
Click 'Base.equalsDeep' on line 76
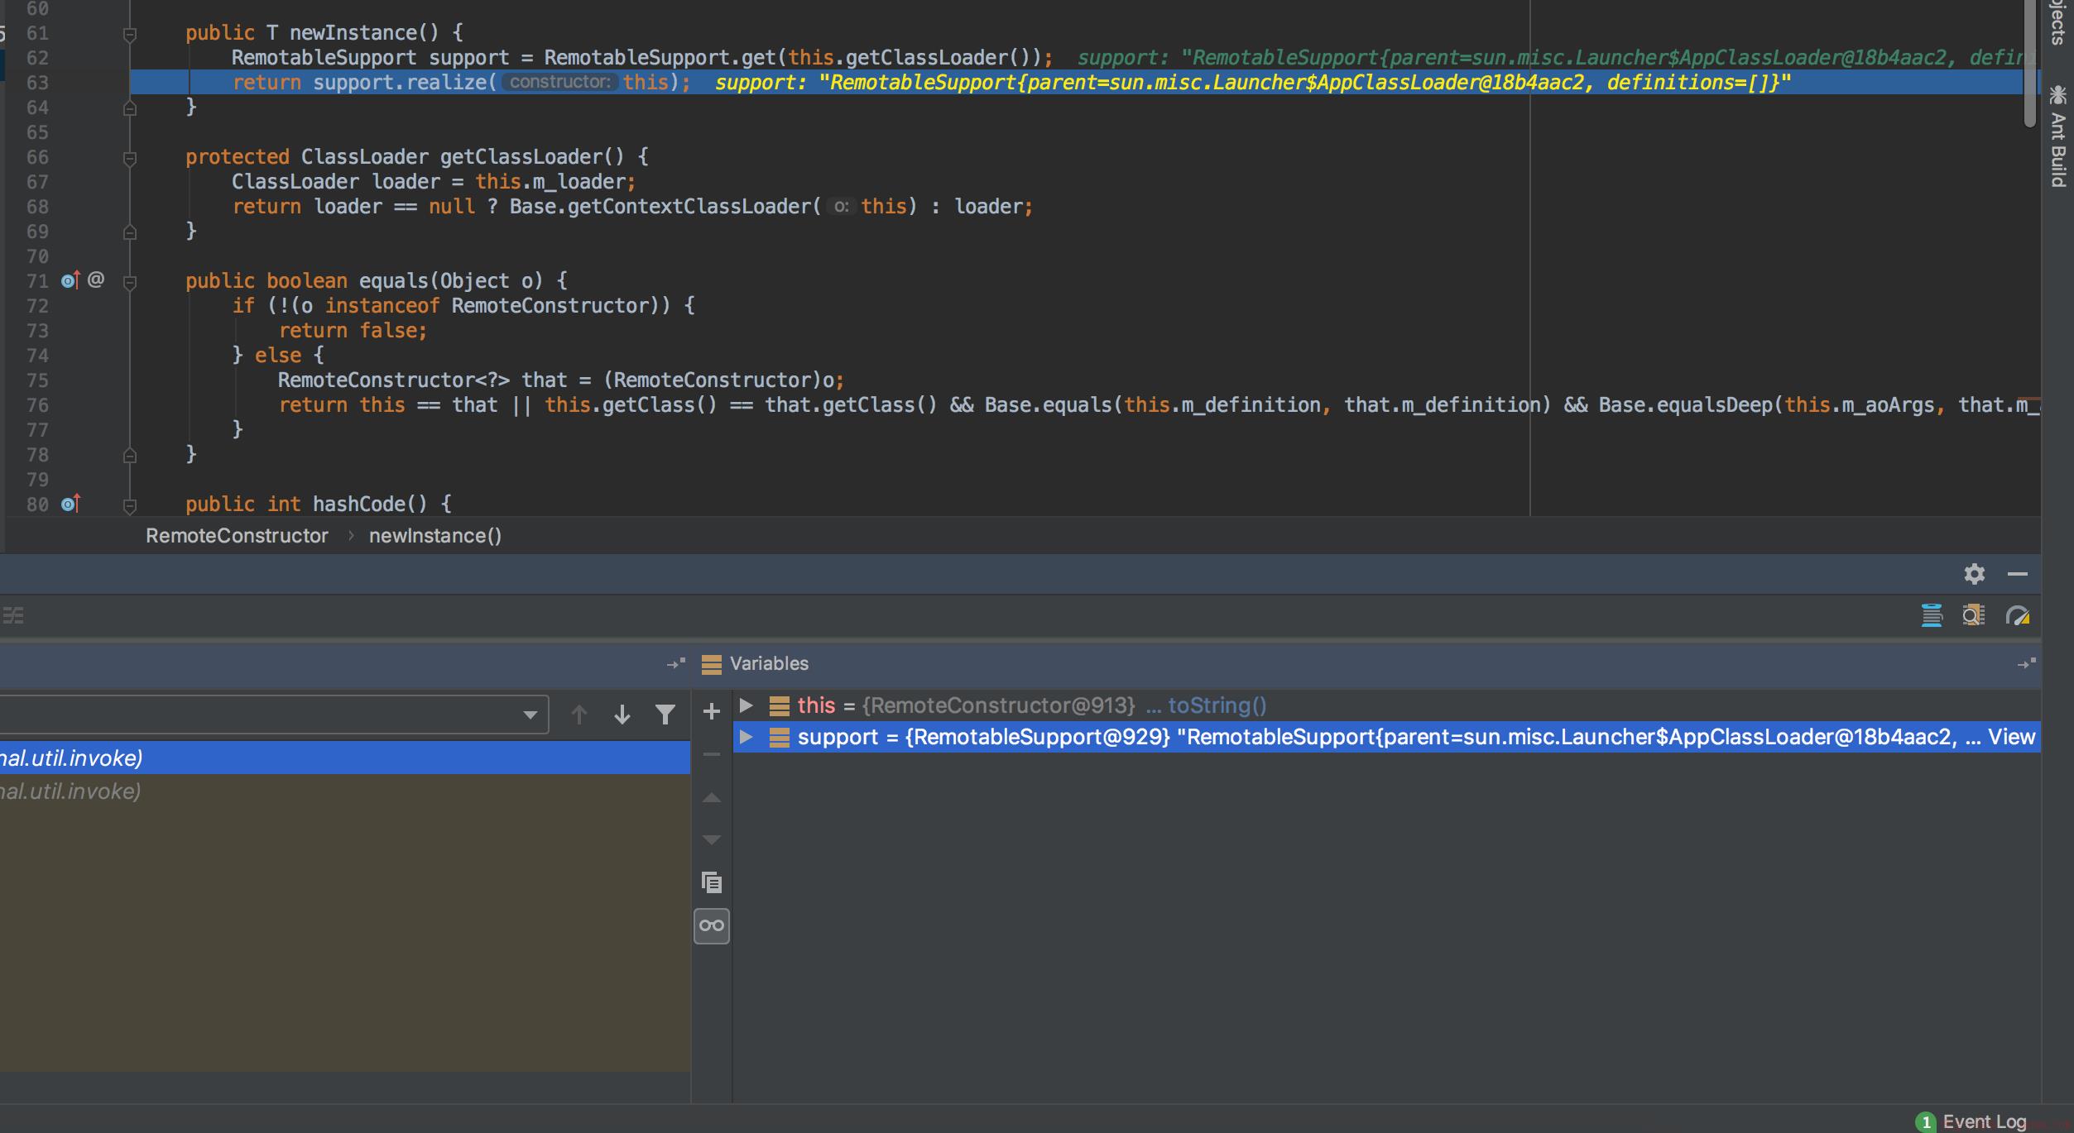click(1685, 405)
